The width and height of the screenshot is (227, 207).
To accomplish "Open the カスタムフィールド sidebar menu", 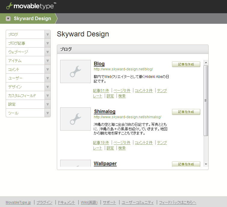I will pos(25,95).
